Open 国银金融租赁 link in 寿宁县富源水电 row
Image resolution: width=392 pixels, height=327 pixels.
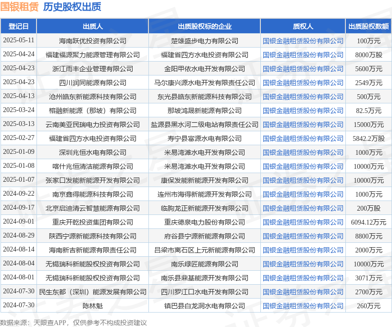tap(303, 138)
